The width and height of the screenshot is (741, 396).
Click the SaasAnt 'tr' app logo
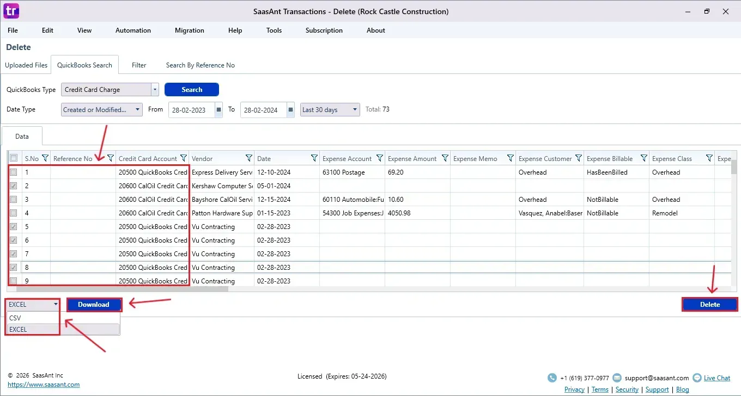[11, 11]
